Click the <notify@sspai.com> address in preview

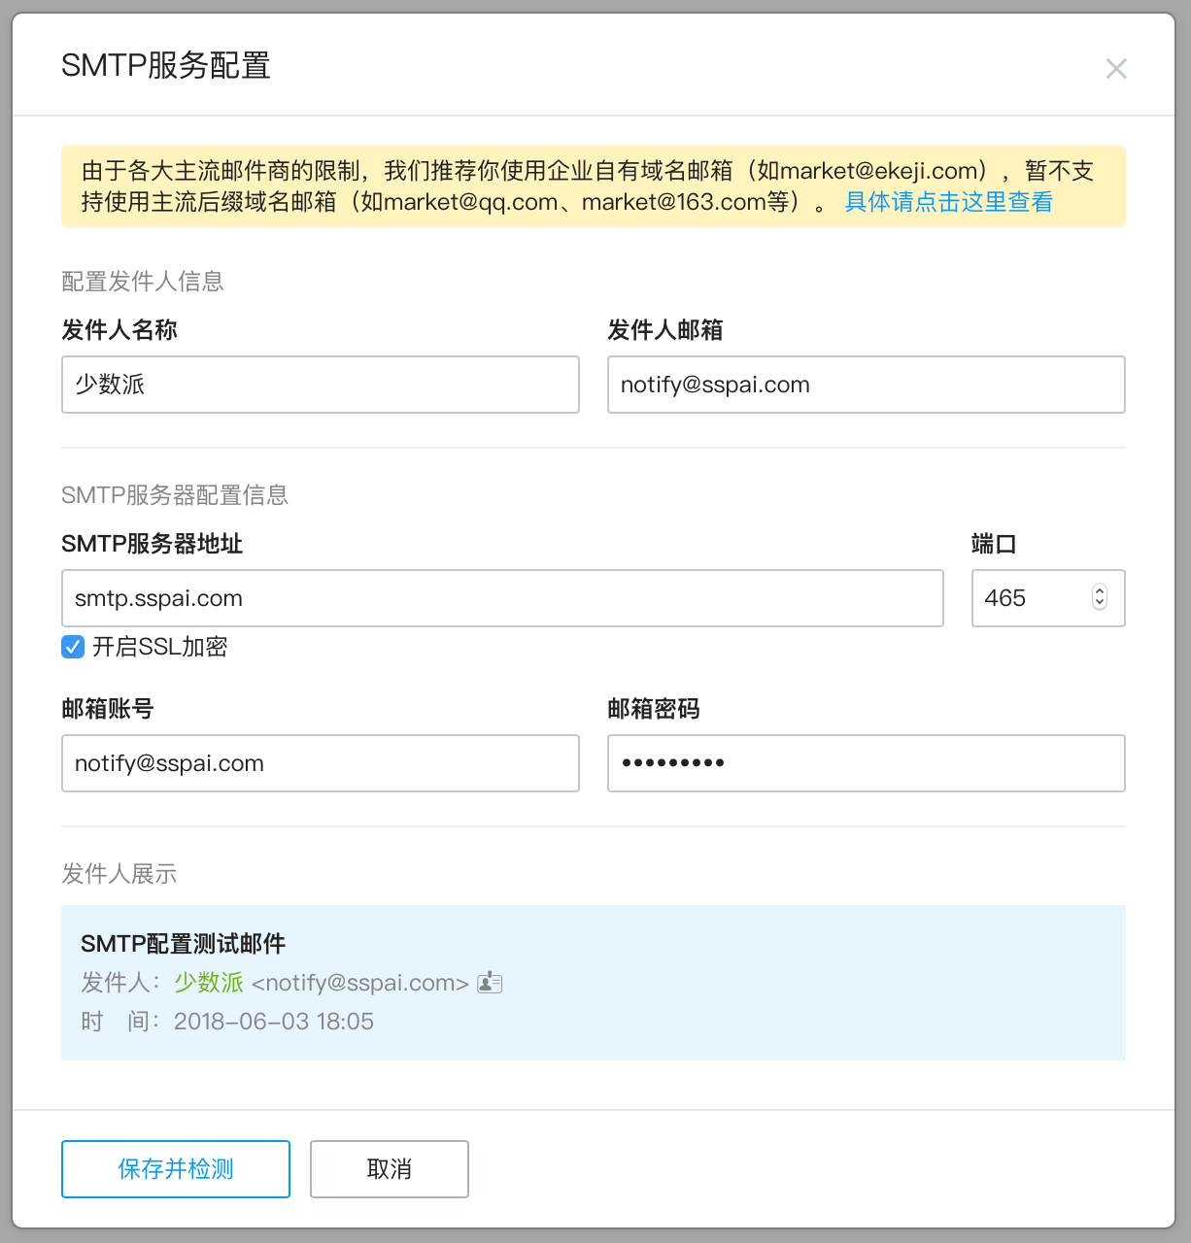[x=360, y=983]
